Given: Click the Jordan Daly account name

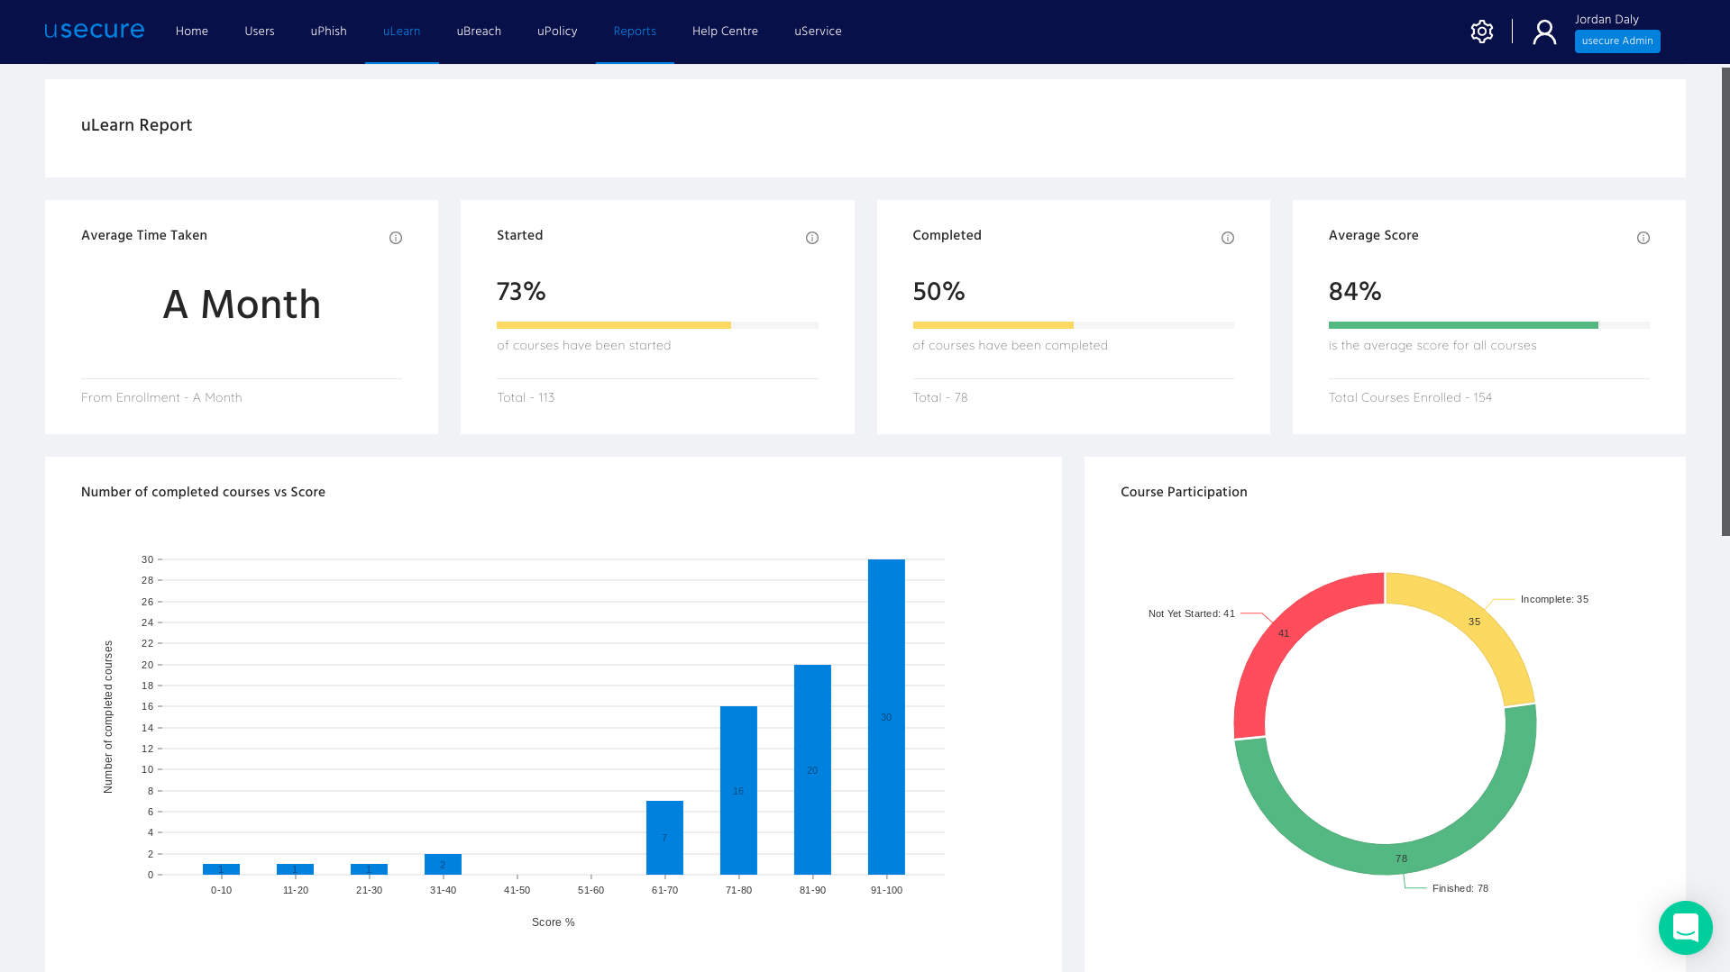Looking at the screenshot, I should pos(1606,18).
